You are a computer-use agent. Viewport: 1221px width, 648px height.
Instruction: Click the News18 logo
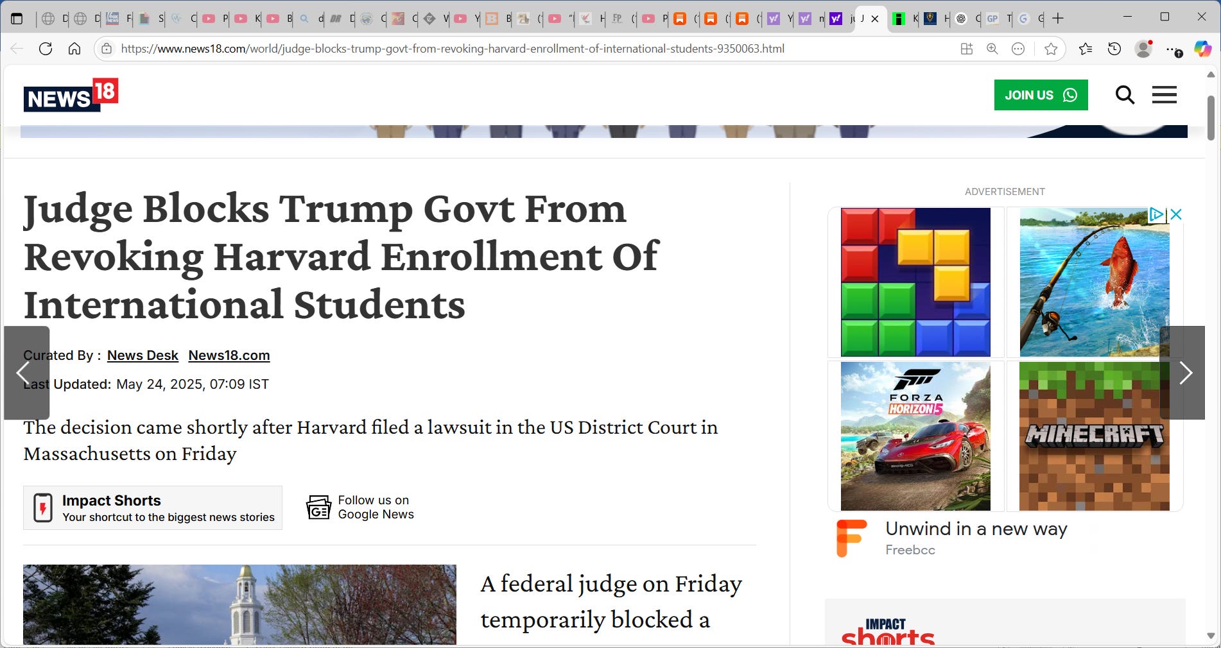point(71,95)
